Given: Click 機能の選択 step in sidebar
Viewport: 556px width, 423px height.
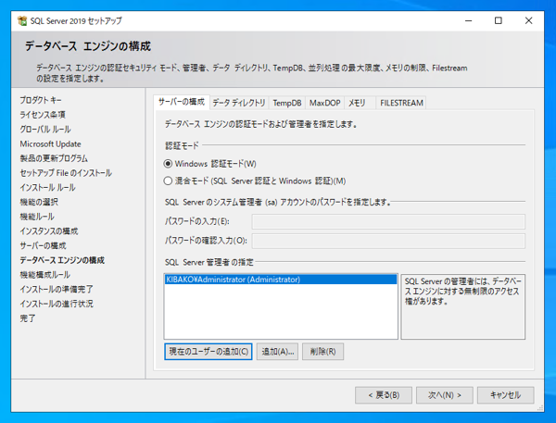Looking at the screenshot, I should click(39, 202).
